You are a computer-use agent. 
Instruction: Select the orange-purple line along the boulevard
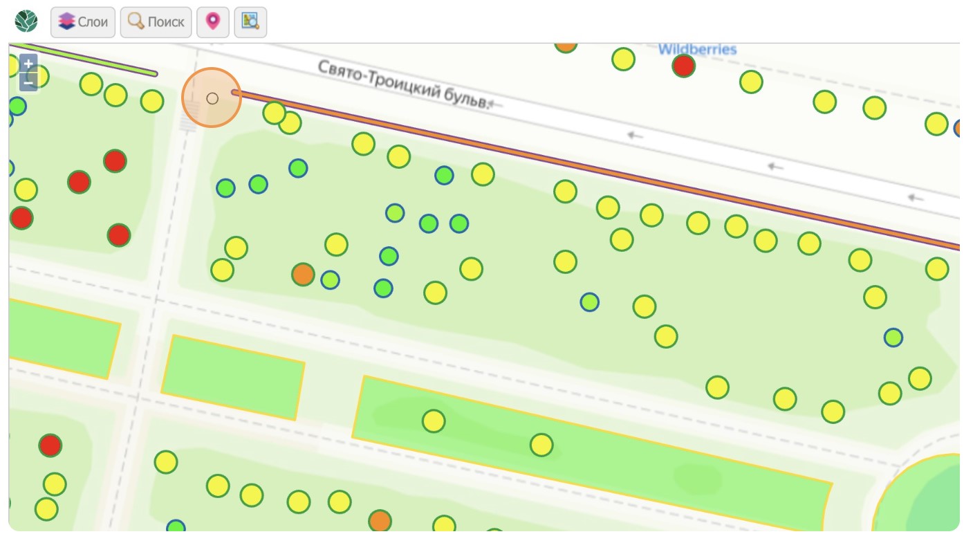coord(595,169)
